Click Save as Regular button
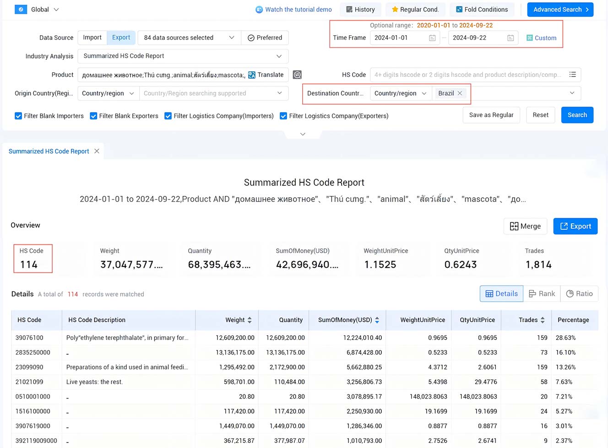608x448 pixels. coord(491,115)
